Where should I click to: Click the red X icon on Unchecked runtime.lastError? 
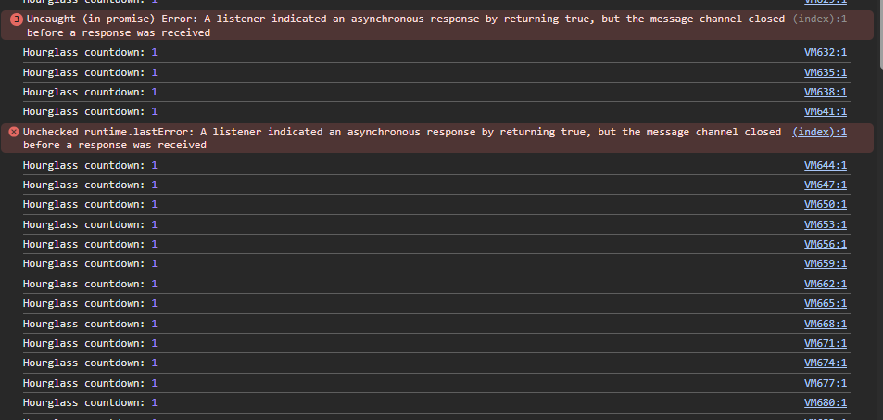13,132
